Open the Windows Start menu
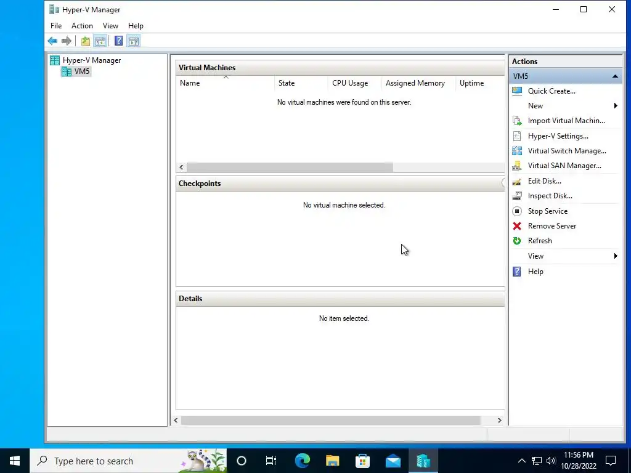The height and width of the screenshot is (473, 631). pyautogui.click(x=15, y=461)
